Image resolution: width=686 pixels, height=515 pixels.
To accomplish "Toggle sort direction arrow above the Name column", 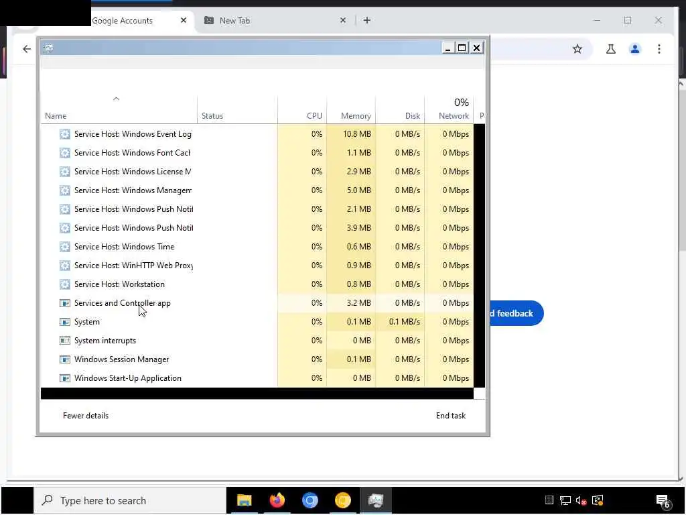I will point(116,99).
